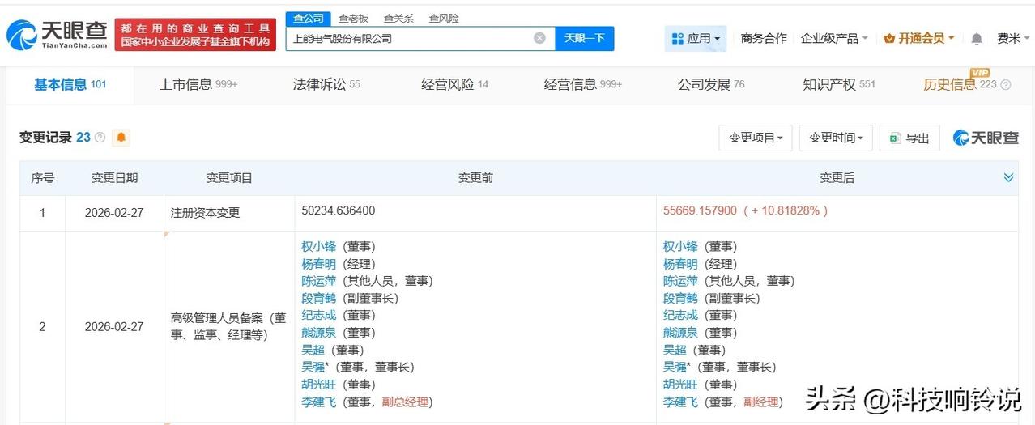Image resolution: width=1035 pixels, height=425 pixels.
Task: Click the 天眼一下 search button
Action: point(585,38)
